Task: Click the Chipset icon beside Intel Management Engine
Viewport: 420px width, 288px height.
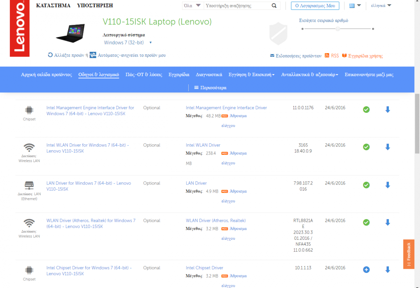Action: (29, 110)
